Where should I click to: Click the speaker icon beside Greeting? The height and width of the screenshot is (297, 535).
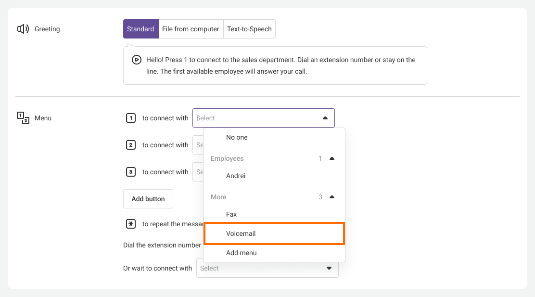tap(23, 29)
